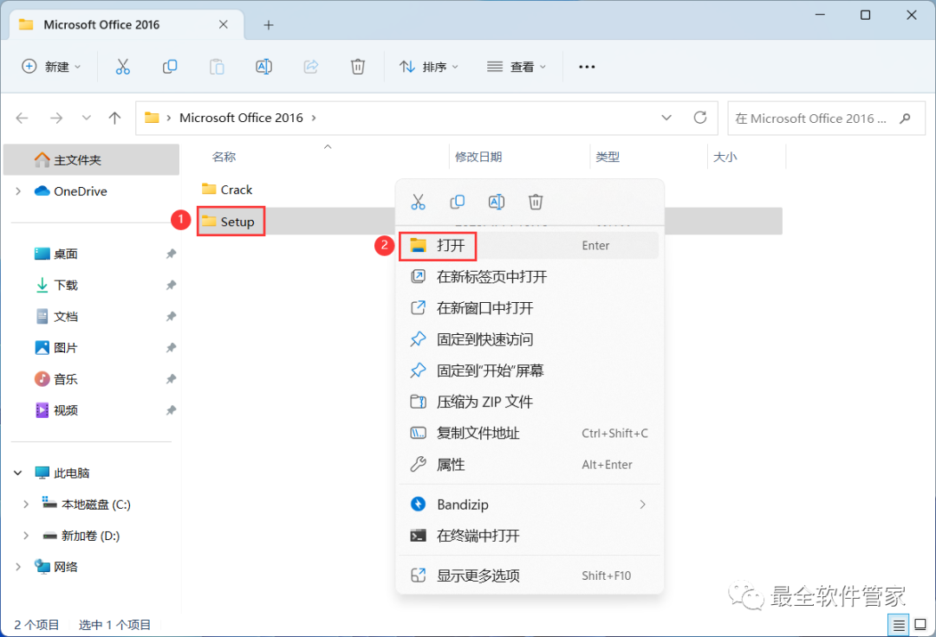Open the 新建 (New) menu
The image size is (936, 637).
point(51,67)
